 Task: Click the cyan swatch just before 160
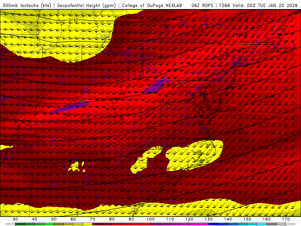[262, 224]
